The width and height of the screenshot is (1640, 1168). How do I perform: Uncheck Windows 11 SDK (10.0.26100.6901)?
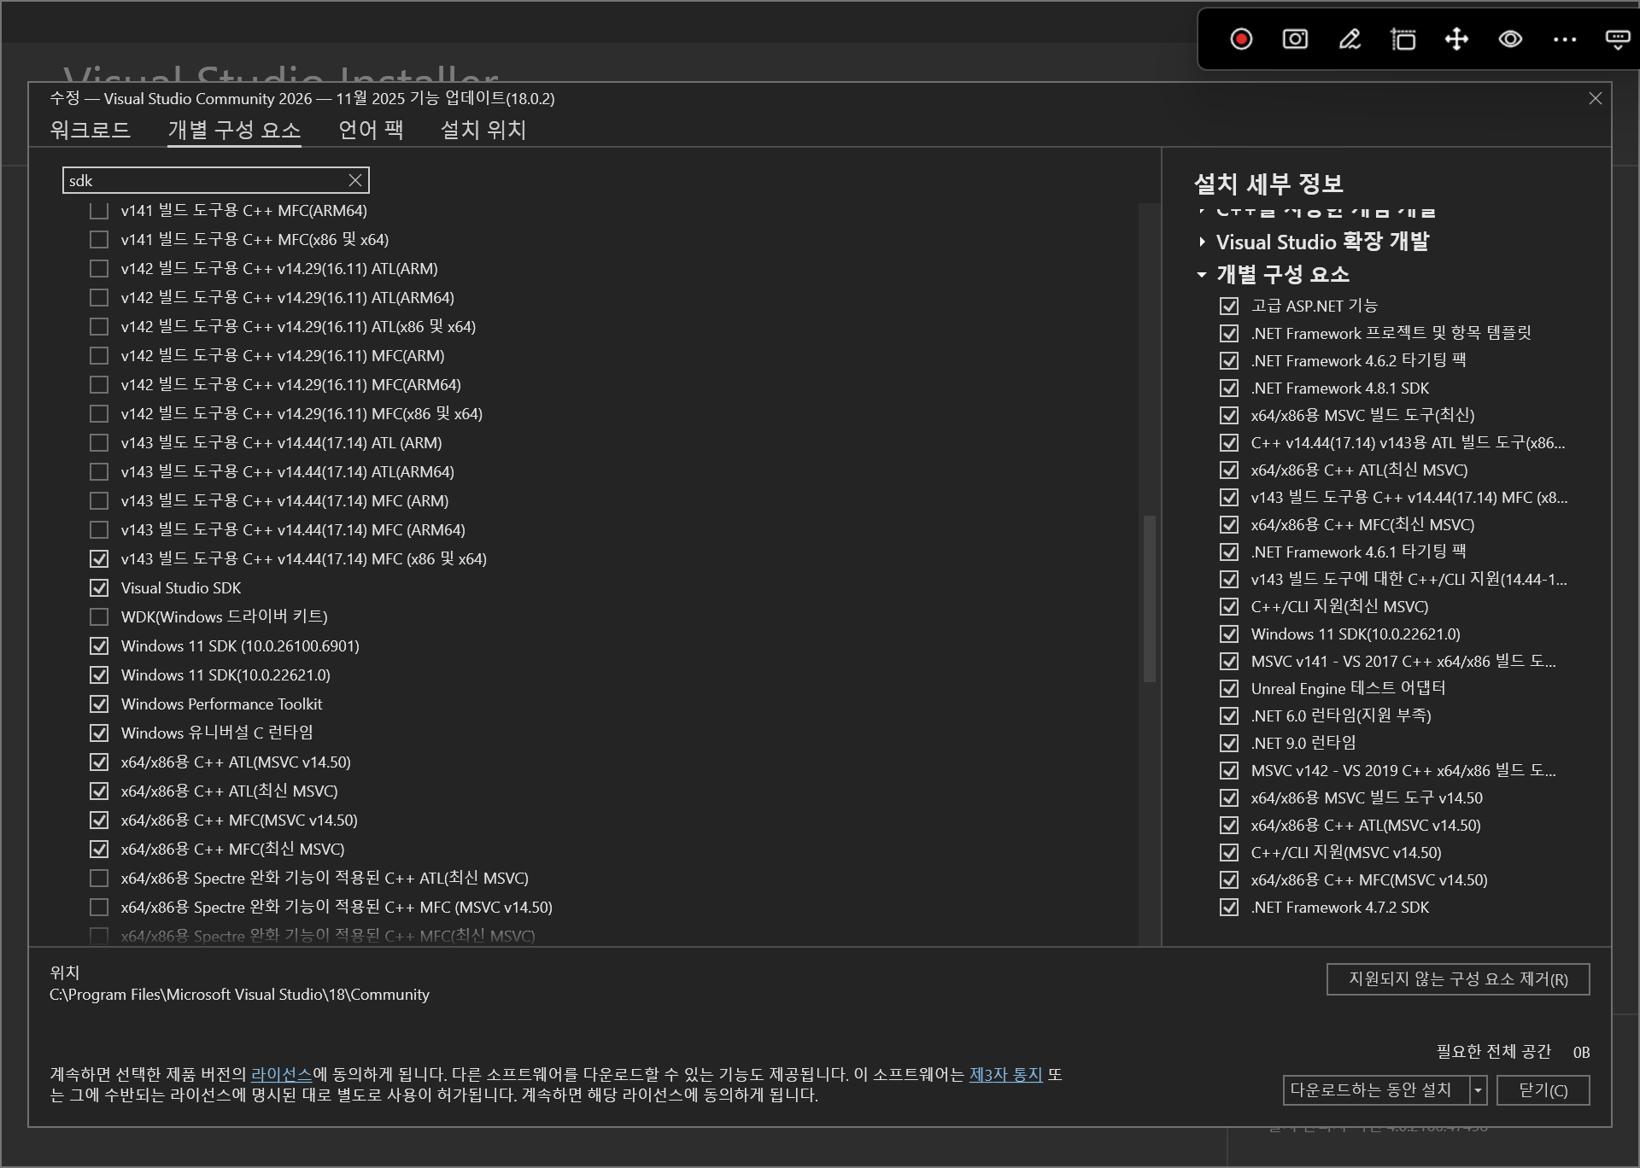pyautogui.click(x=98, y=645)
